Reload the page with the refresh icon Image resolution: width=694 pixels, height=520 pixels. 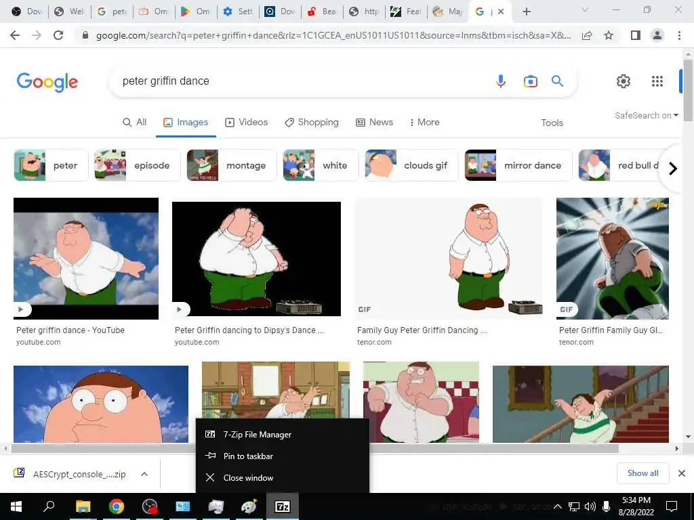58,35
